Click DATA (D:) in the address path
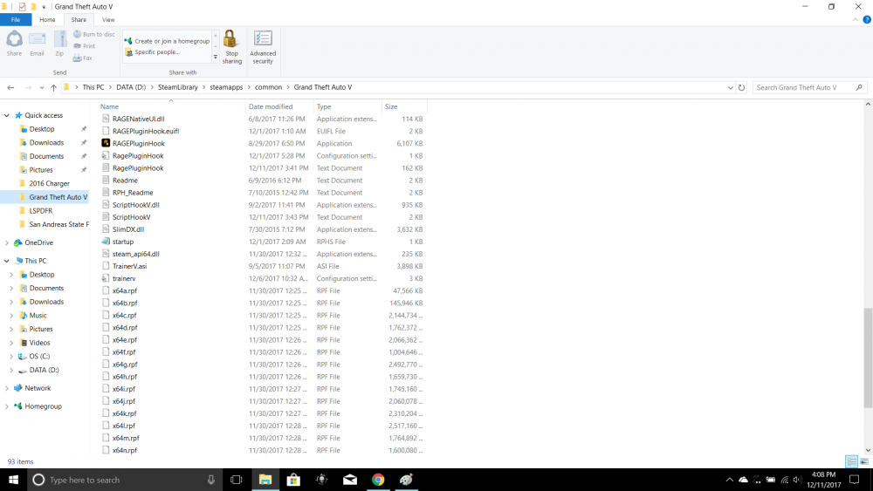Viewport: 873px width, 491px height. tap(131, 87)
